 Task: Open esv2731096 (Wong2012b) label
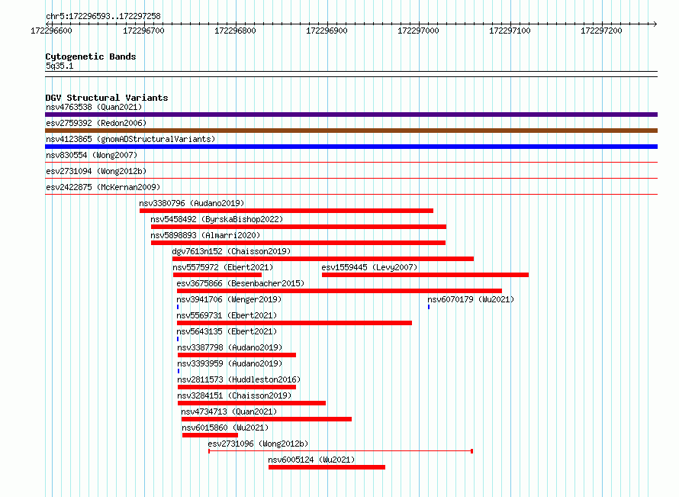click(258, 444)
